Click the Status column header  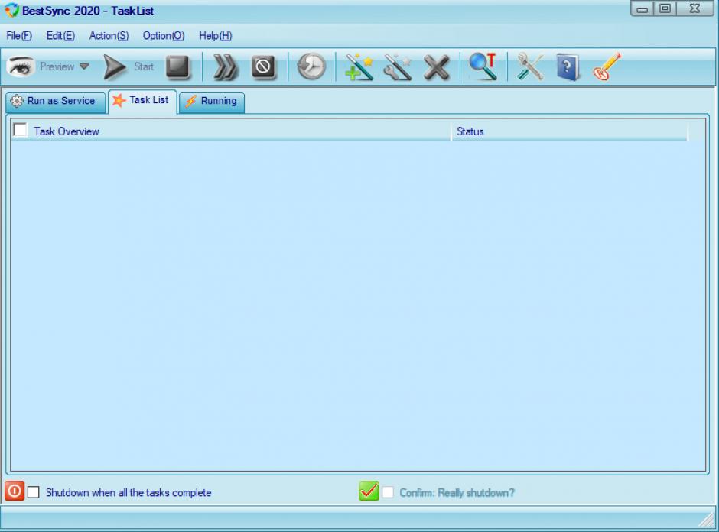click(x=569, y=131)
